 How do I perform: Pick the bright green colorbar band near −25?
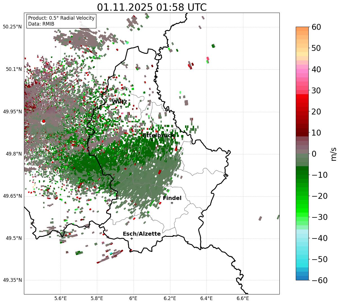[x=302, y=207]
